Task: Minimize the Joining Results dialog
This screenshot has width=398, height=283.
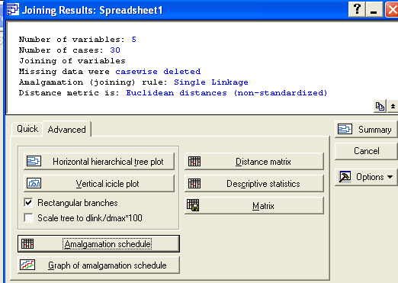Action: [374, 9]
